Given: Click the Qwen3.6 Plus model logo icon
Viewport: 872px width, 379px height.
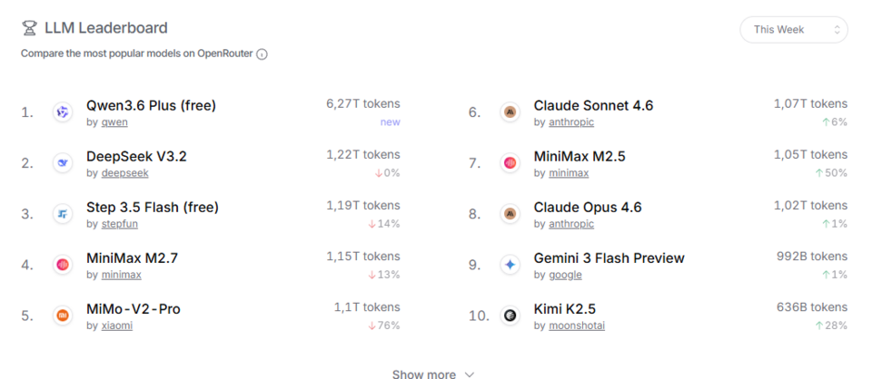Looking at the screenshot, I should (x=63, y=112).
